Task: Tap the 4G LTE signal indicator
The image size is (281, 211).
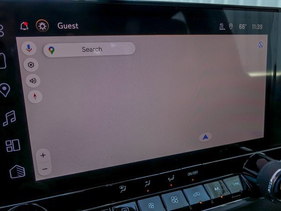Action: 222,27
